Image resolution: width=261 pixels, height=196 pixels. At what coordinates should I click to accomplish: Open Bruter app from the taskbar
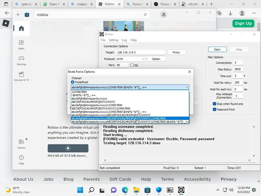(x=181, y=190)
